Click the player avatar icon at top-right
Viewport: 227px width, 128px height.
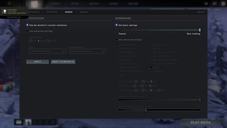tap(223, 4)
